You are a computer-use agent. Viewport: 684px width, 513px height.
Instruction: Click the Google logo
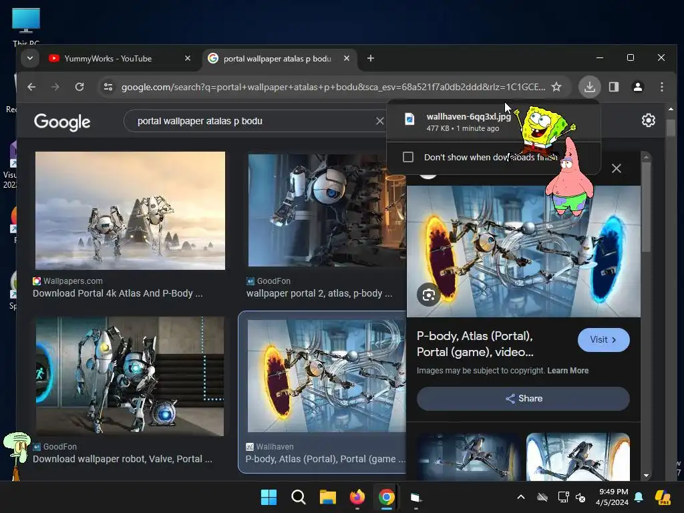62,122
